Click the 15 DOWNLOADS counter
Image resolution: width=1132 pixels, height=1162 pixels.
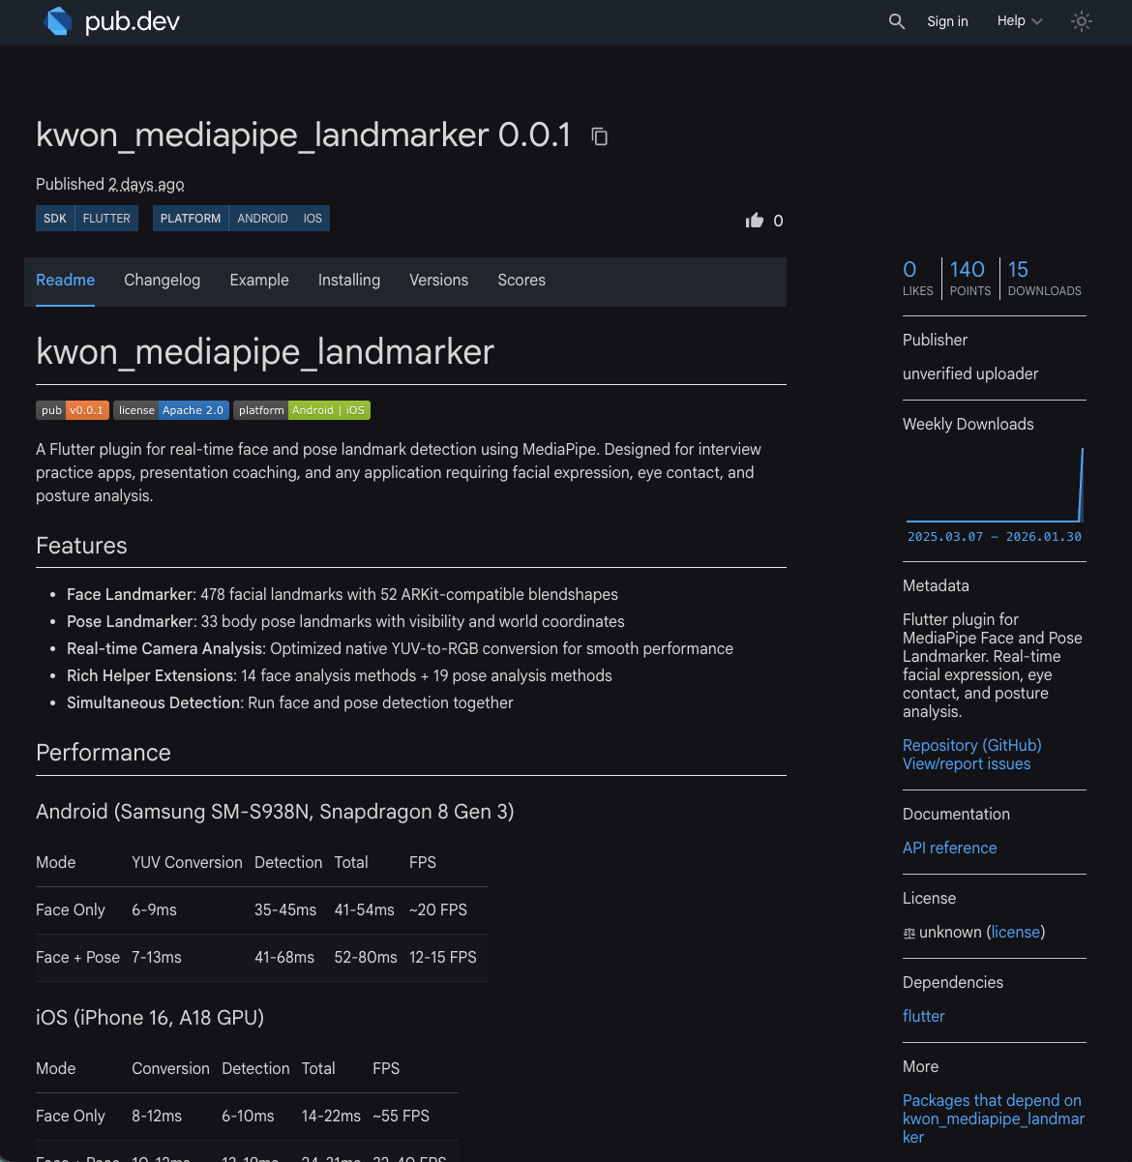(x=1044, y=278)
